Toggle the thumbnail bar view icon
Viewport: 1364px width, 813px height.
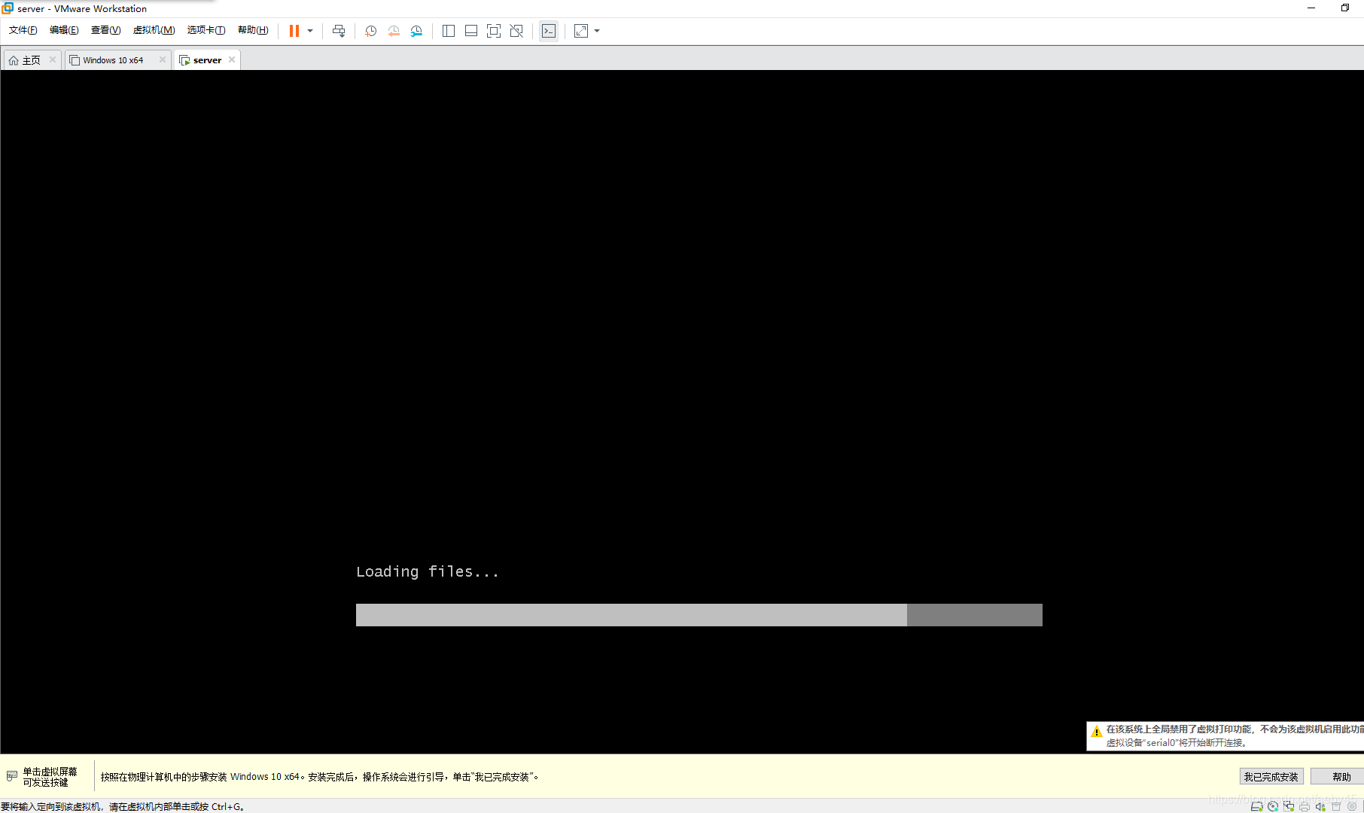[471, 31]
